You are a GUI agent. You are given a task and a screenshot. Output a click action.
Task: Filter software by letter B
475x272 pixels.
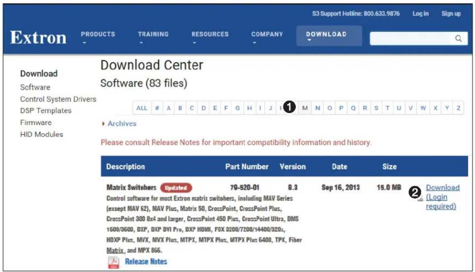point(180,108)
